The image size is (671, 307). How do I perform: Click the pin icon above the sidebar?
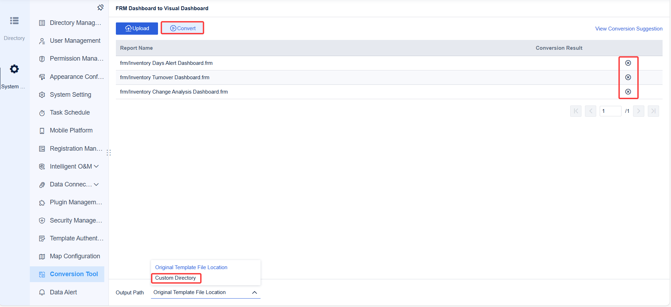pyautogui.click(x=100, y=7)
